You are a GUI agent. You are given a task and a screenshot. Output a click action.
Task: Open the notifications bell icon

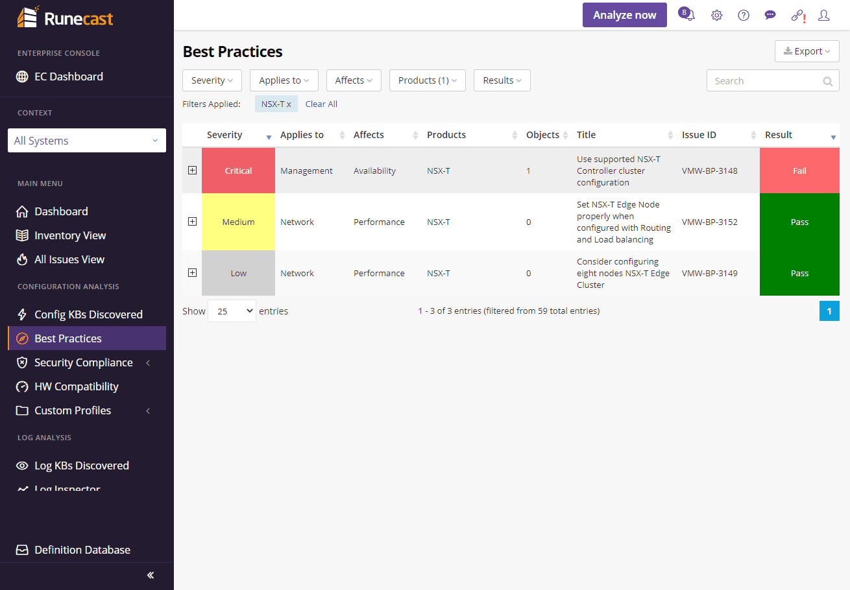click(687, 15)
